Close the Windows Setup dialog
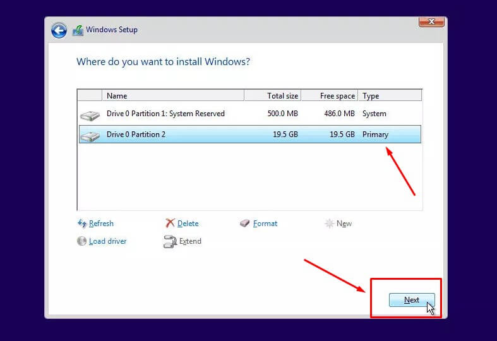This screenshot has height=341, width=497. pos(431,21)
